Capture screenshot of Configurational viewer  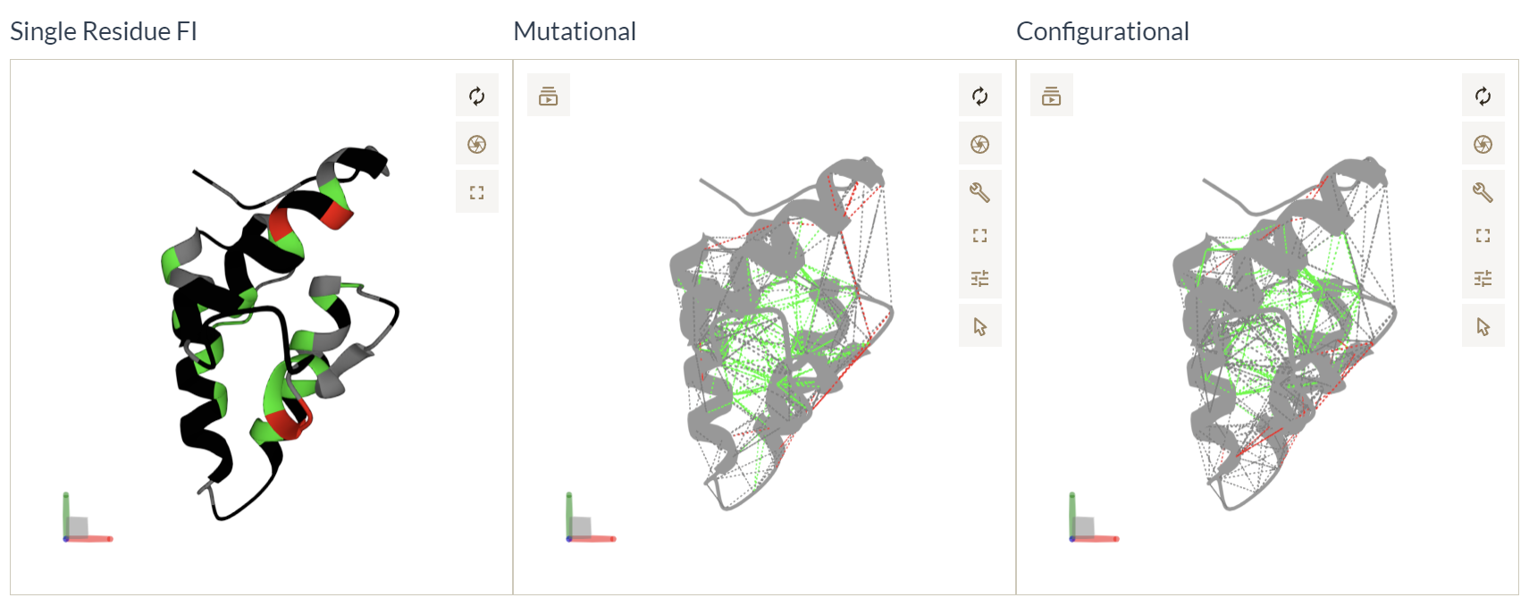click(x=1483, y=145)
